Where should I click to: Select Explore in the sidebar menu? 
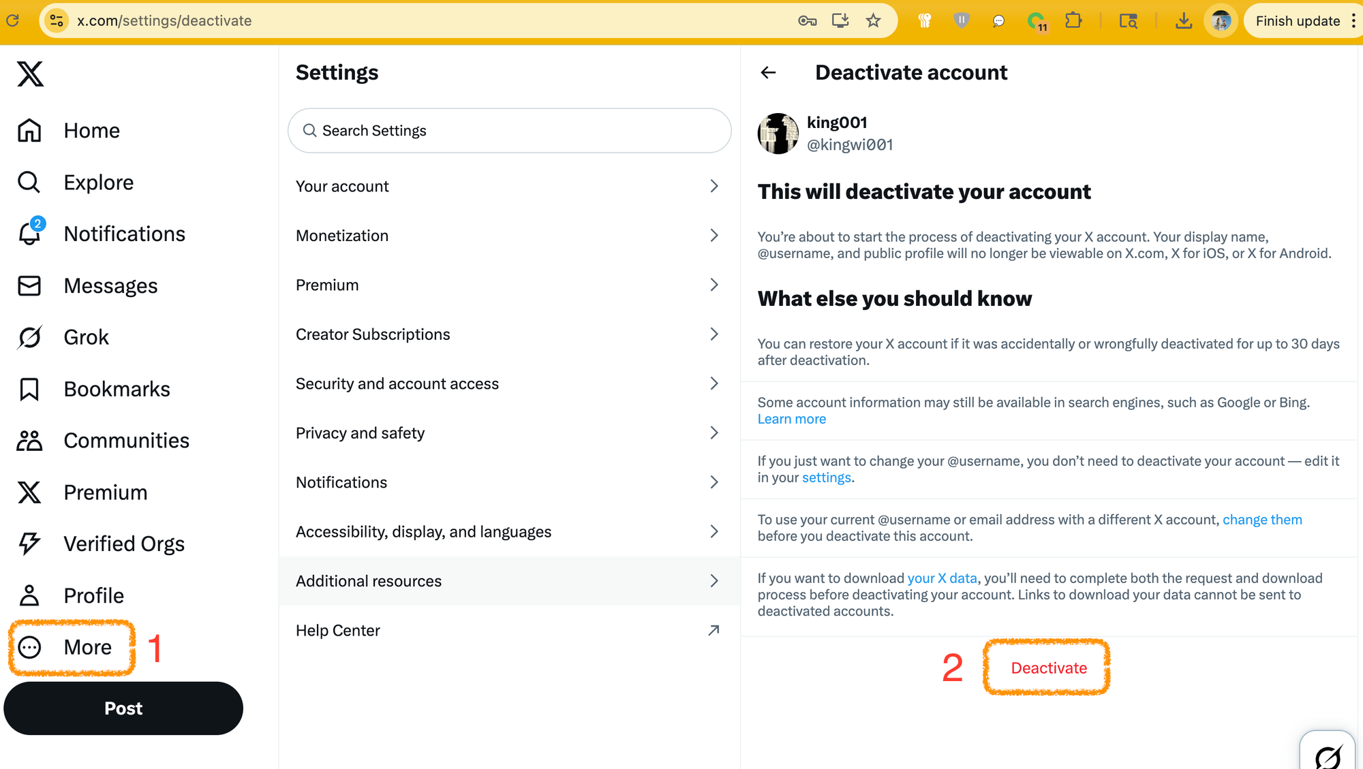99,182
